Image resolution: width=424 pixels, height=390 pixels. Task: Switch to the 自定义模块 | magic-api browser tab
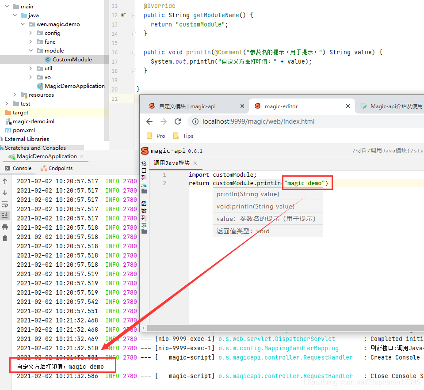pyautogui.click(x=187, y=106)
